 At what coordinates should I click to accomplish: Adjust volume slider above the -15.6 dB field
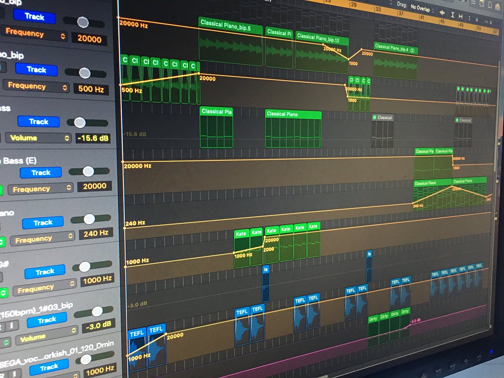[87, 123]
